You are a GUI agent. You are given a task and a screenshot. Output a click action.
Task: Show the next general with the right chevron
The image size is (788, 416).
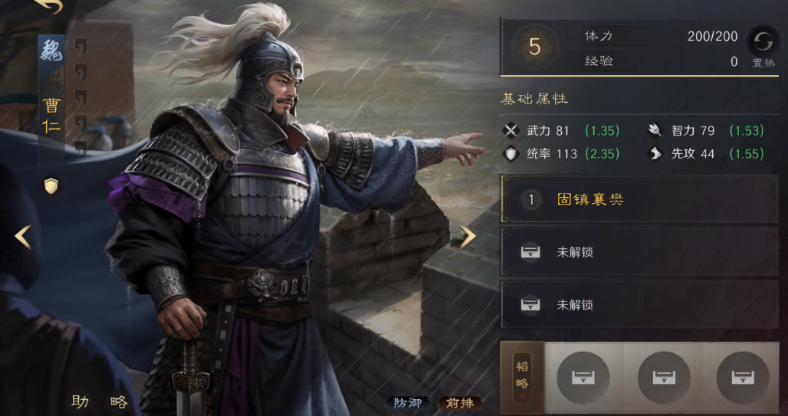point(467,236)
